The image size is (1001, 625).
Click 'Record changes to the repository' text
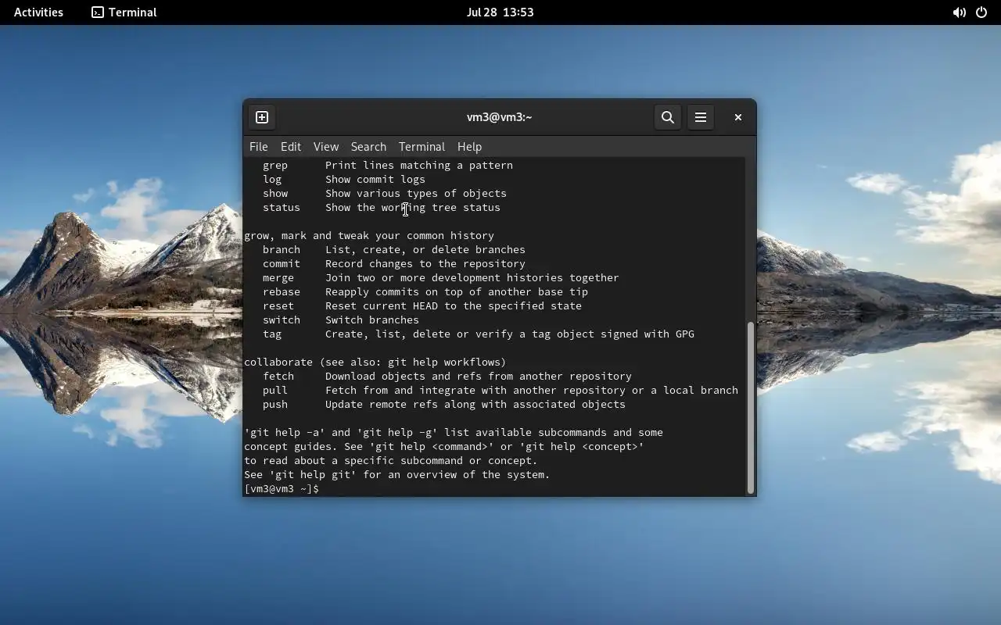point(425,264)
